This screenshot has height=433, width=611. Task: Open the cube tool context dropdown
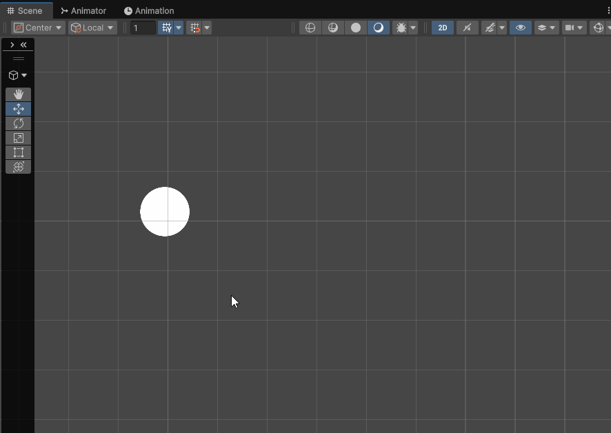(18, 75)
